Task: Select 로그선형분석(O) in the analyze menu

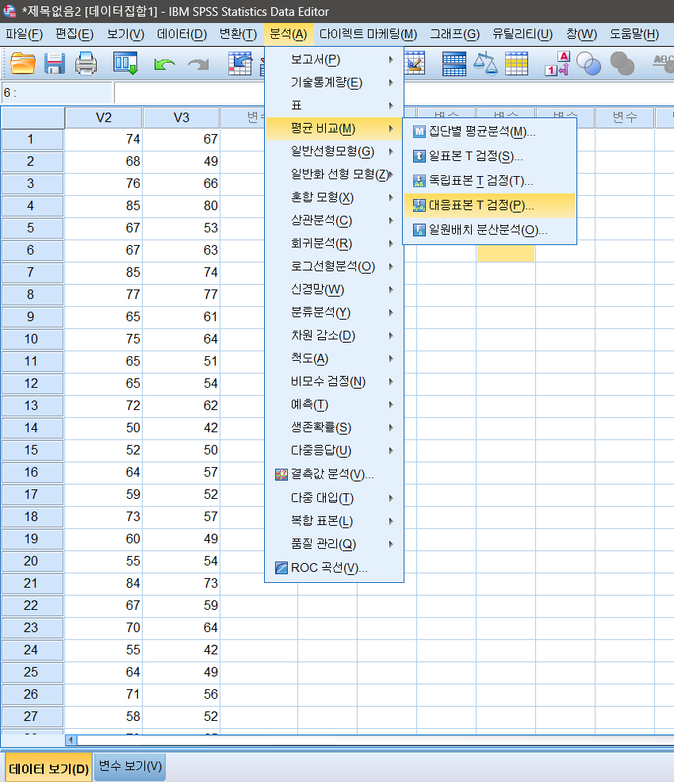Action: [x=335, y=266]
